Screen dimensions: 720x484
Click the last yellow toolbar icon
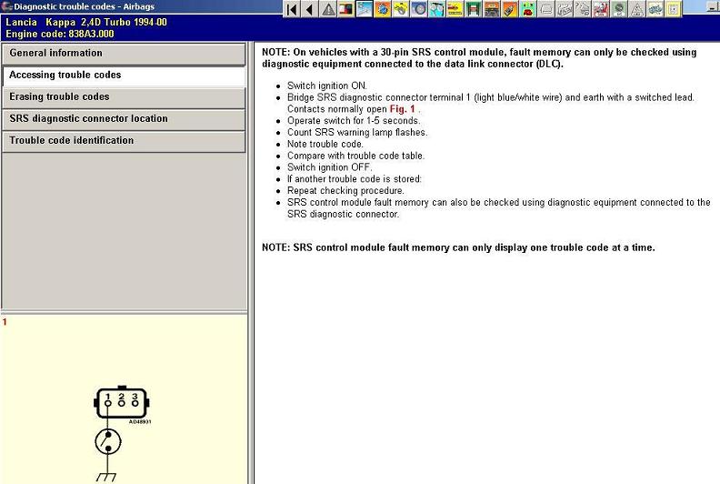click(673, 9)
